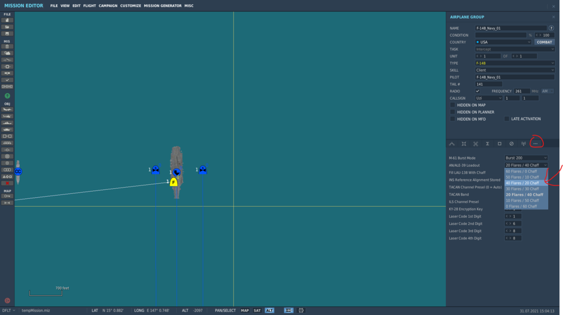Click Laser Code 1st Digit stepper arrows

click(x=508, y=216)
